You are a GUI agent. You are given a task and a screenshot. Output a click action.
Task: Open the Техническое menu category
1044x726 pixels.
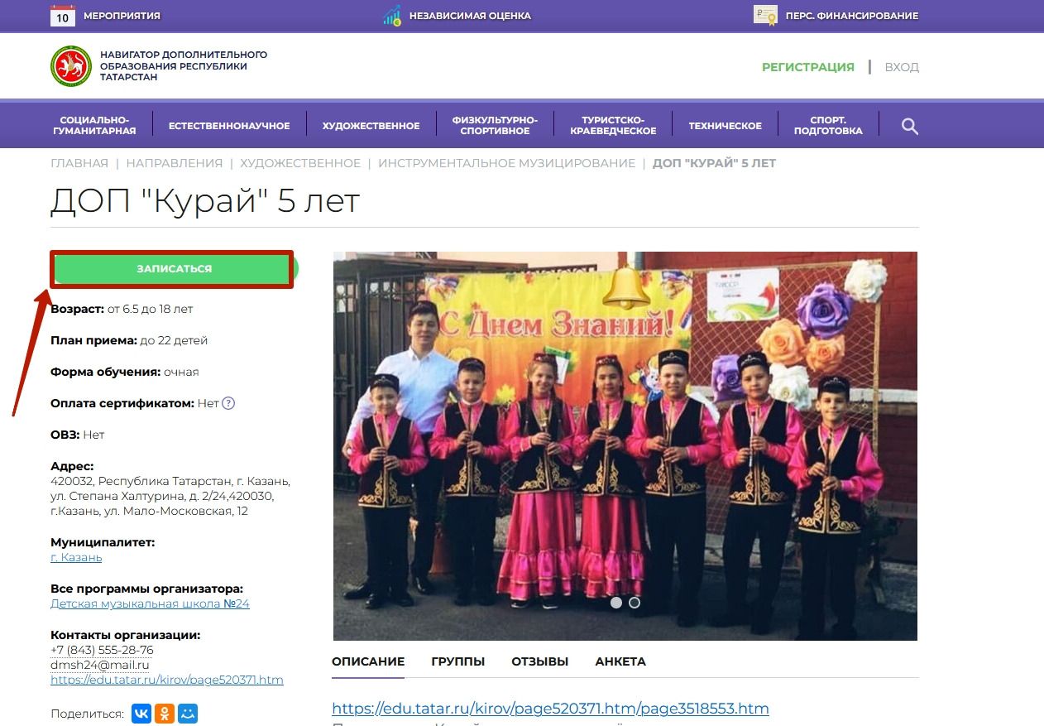coord(725,126)
